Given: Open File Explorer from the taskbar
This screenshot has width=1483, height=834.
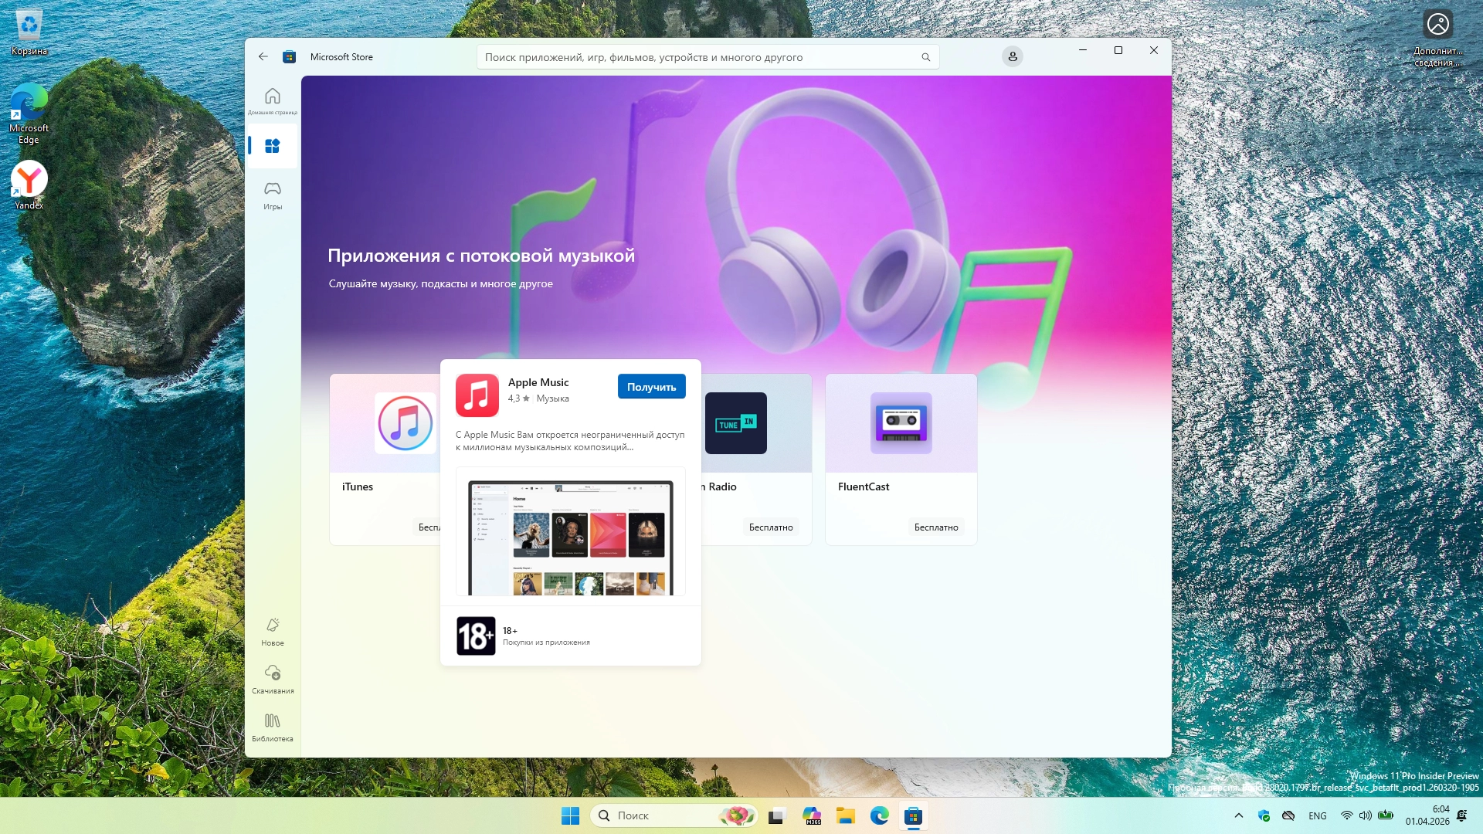Looking at the screenshot, I should (x=845, y=815).
